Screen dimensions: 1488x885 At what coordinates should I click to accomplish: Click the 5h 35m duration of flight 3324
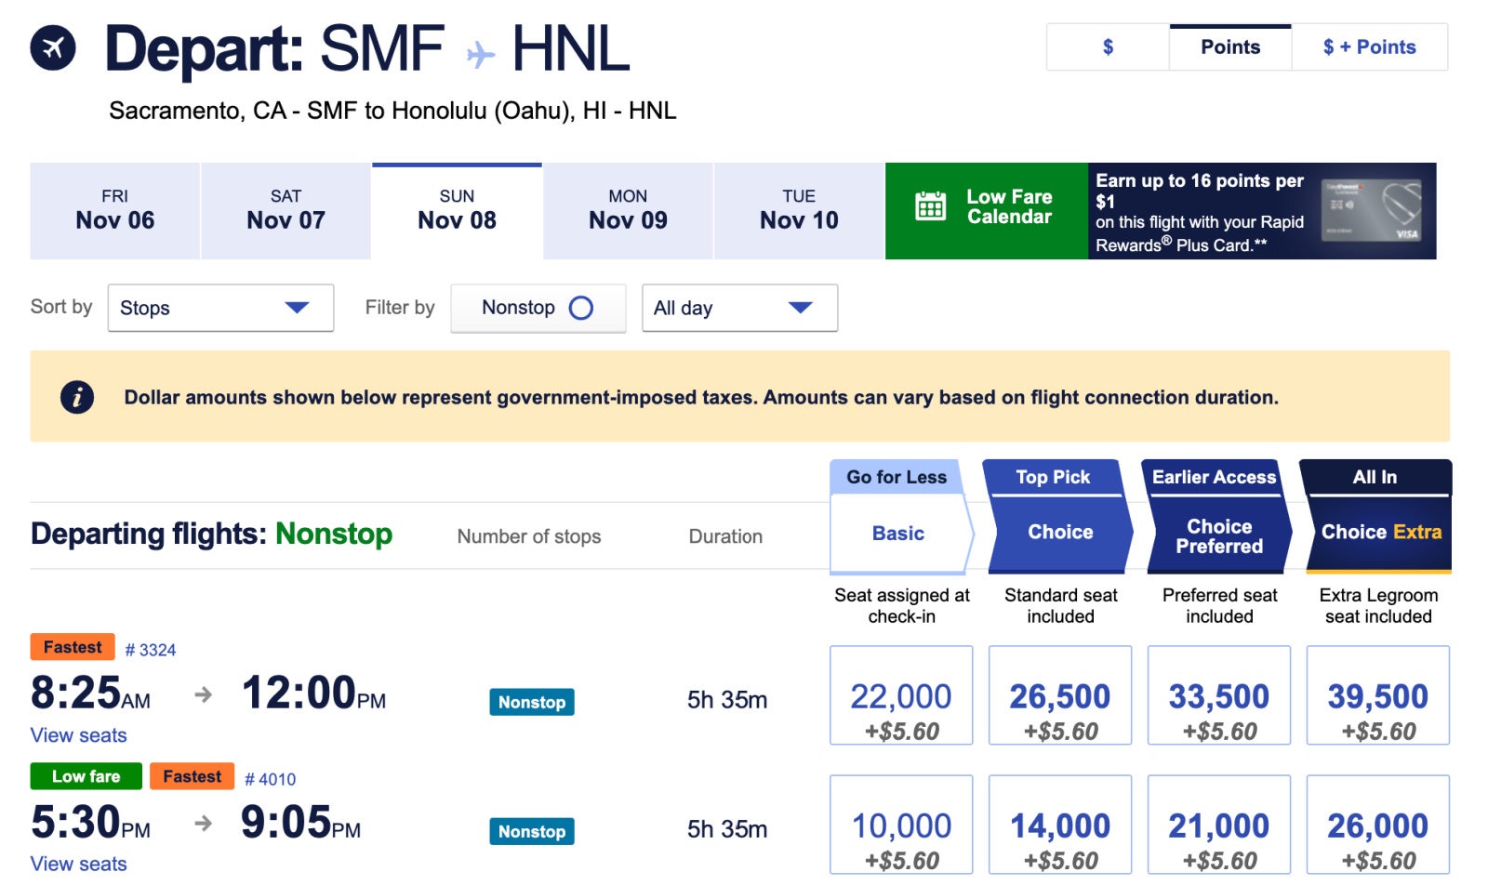pos(727,700)
